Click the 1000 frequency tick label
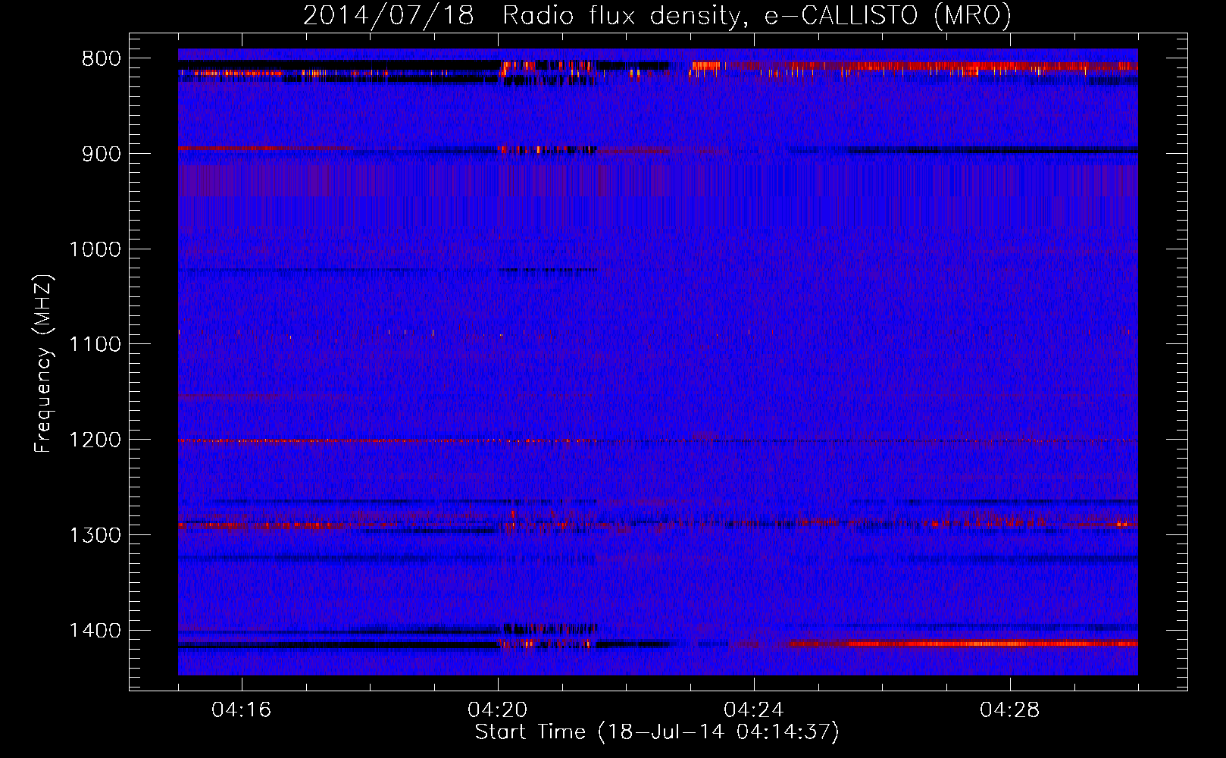Screen dimensions: 1226x758 [x=95, y=249]
